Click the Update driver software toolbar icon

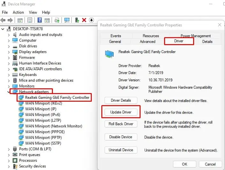57,20
